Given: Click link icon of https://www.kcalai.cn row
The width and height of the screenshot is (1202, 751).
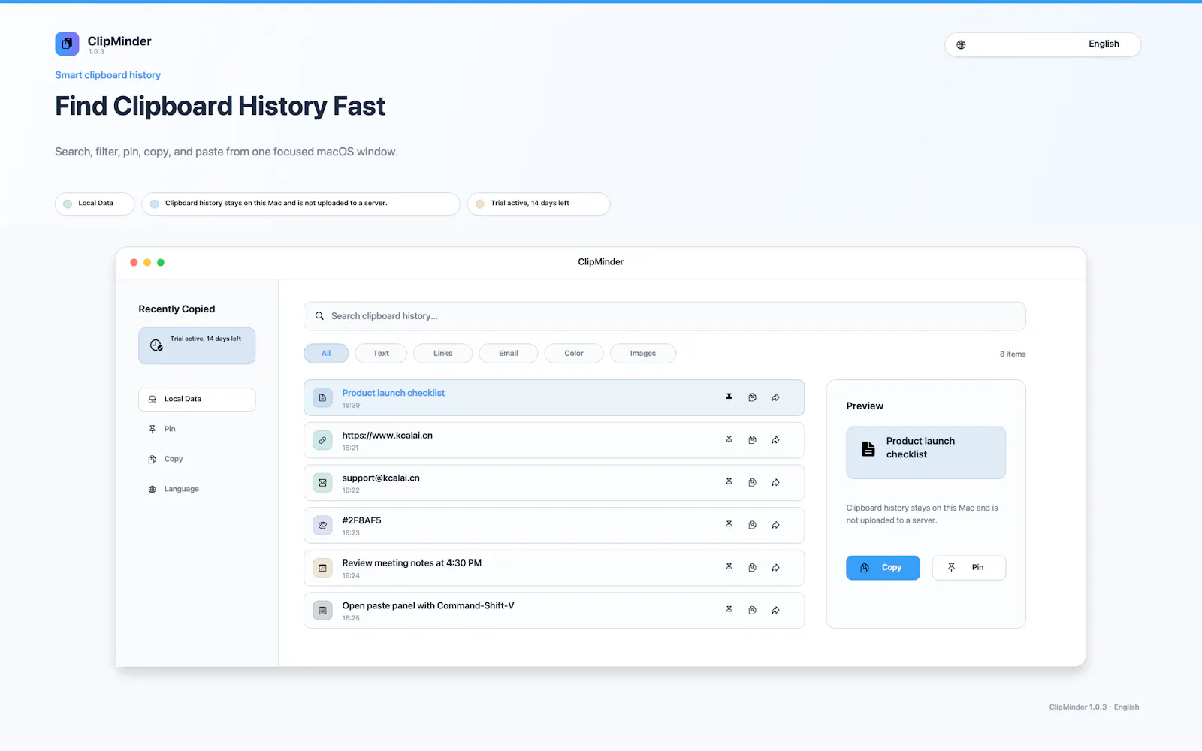Looking at the screenshot, I should 322,440.
